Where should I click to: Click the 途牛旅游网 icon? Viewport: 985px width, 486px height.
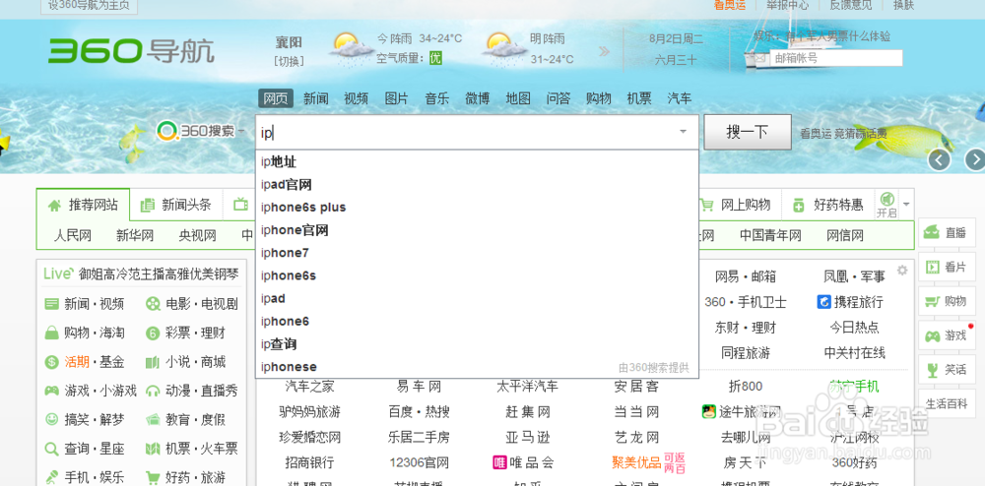709,412
